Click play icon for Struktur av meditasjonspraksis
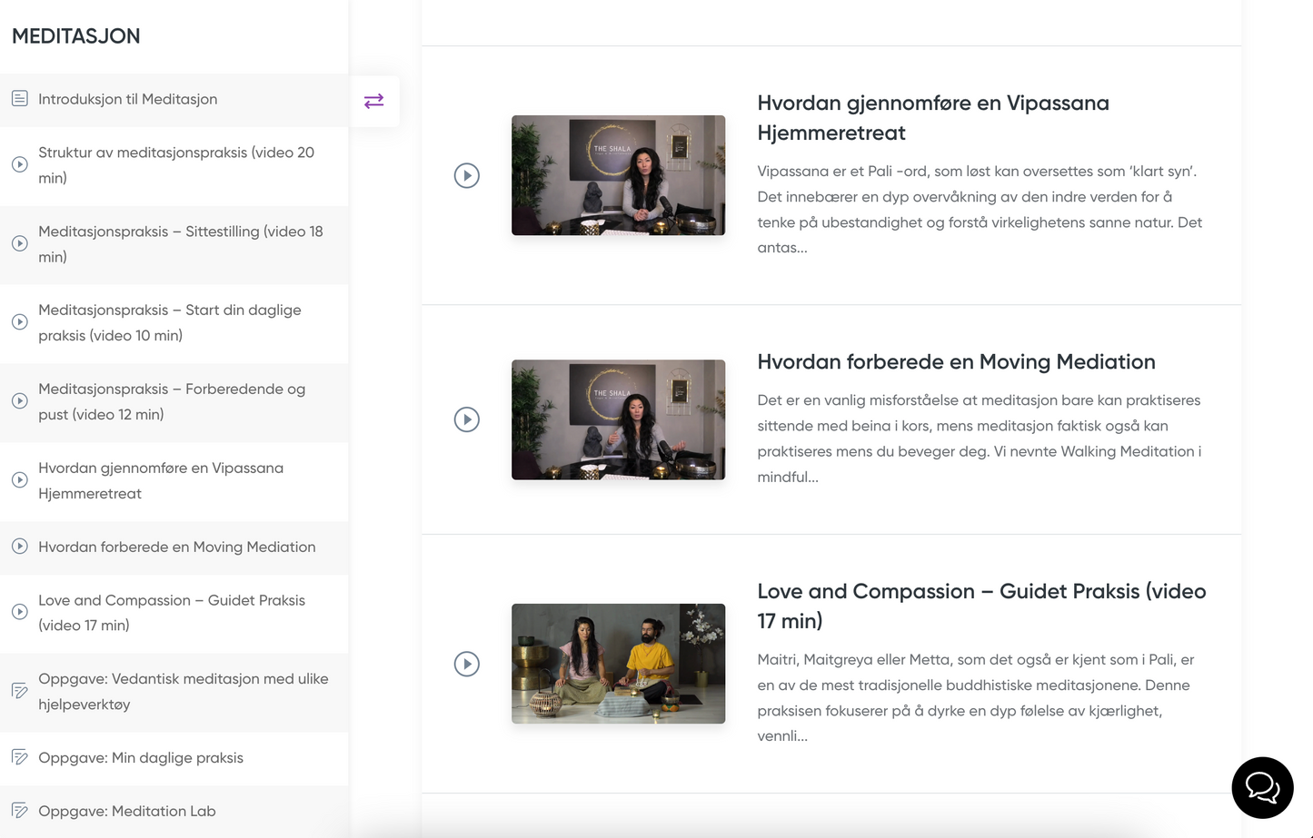1313x838 pixels. [20, 165]
